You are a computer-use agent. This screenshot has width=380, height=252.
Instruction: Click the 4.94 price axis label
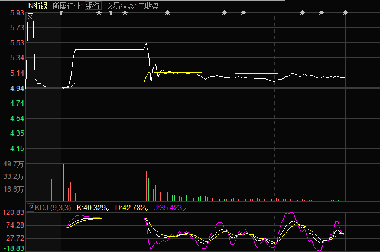pos(16,89)
